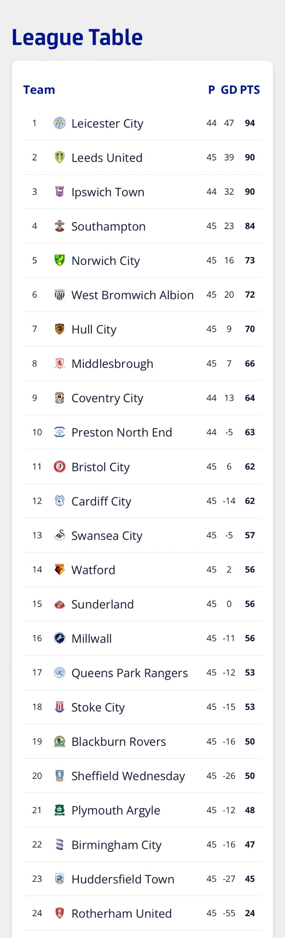Click the Team column header
285x938 pixels.
(x=39, y=90)
